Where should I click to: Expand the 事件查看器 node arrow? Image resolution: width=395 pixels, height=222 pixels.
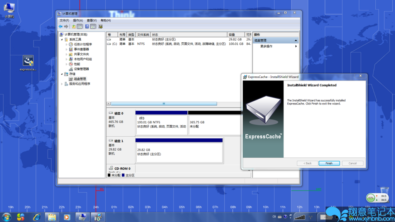pos(66,49)
